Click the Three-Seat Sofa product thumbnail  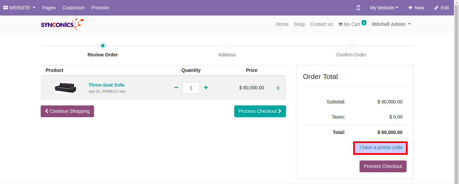(x=66, y=88)
